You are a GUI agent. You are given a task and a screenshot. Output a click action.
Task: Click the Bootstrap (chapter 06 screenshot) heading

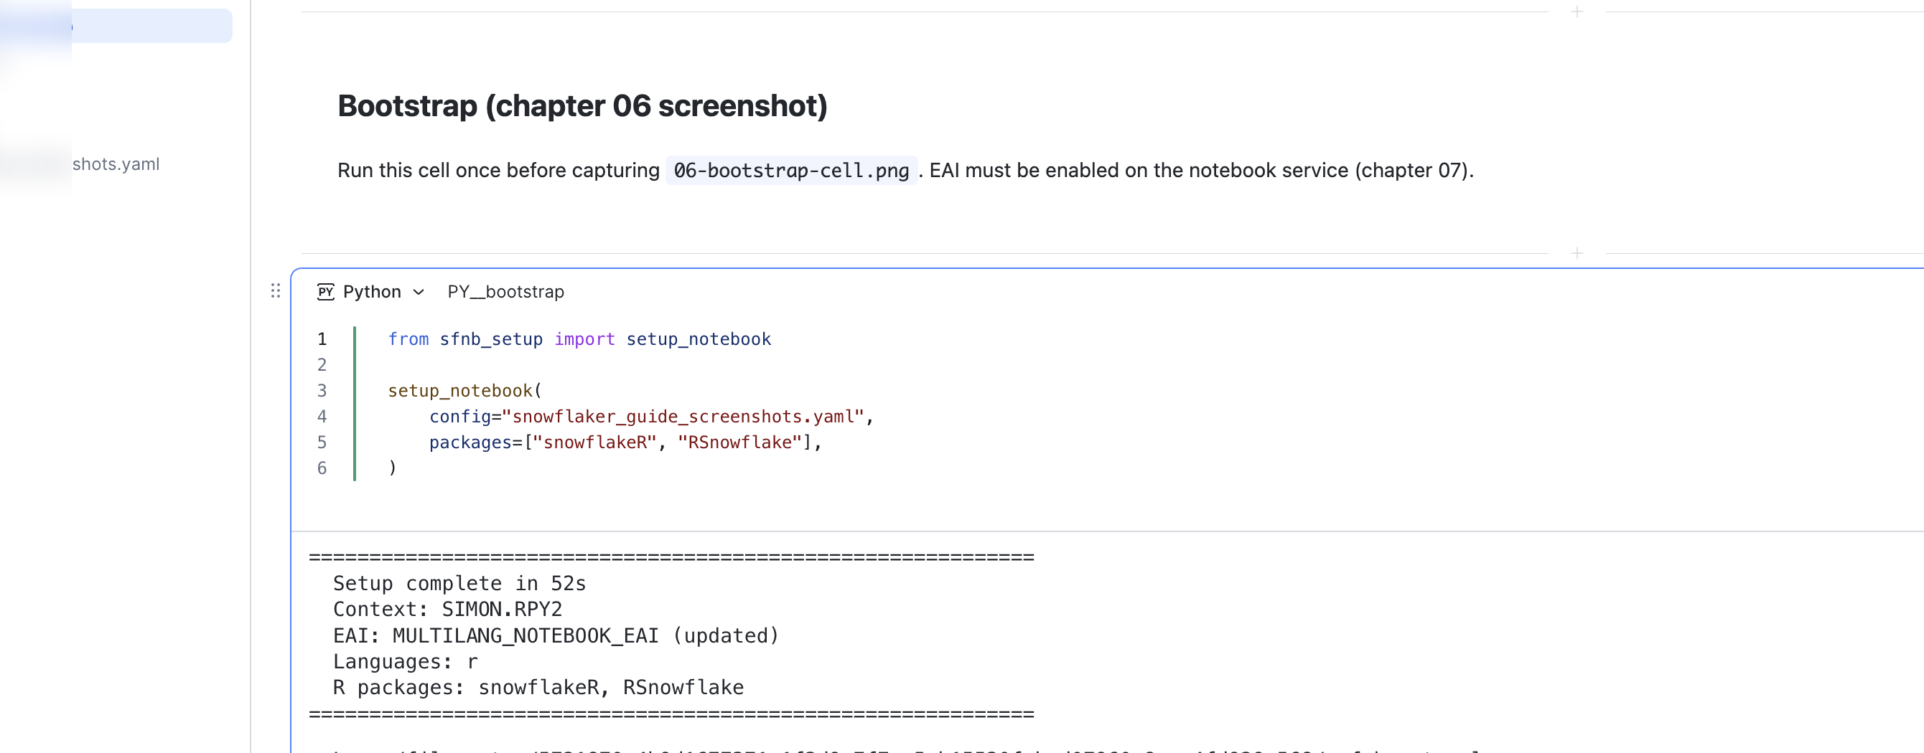coord(582,106)
